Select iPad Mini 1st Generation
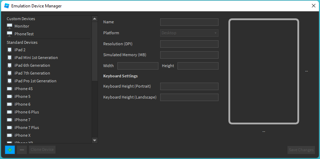The image size is (320, 159). pyautogui.click(x=36, y=58)
